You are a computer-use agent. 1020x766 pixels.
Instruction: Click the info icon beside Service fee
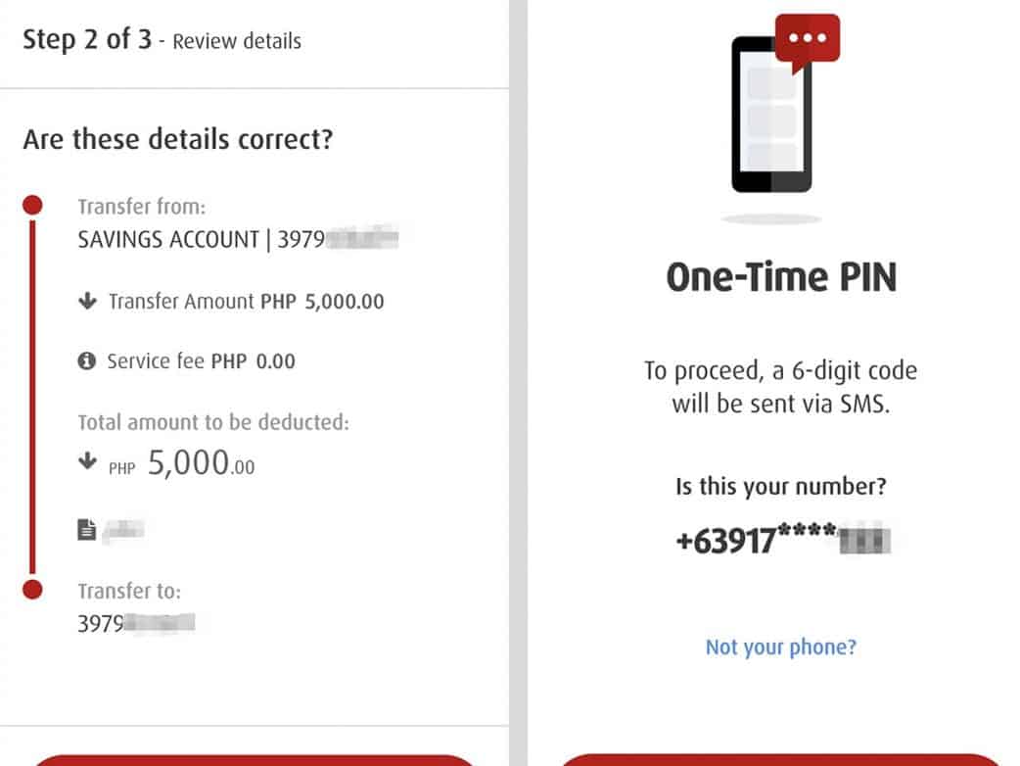coord(87,361)
